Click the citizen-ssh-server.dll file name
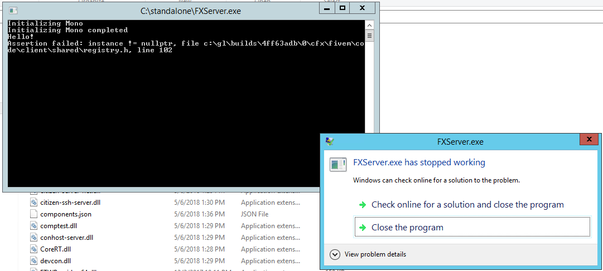Screen dimensions: 603x271 click(70, 203)
